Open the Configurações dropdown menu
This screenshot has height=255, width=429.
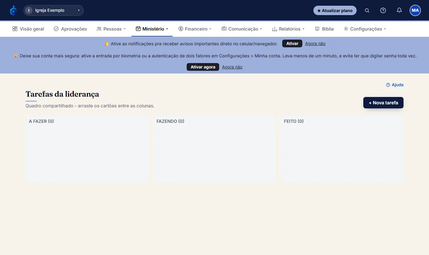(x=365, y=29)
